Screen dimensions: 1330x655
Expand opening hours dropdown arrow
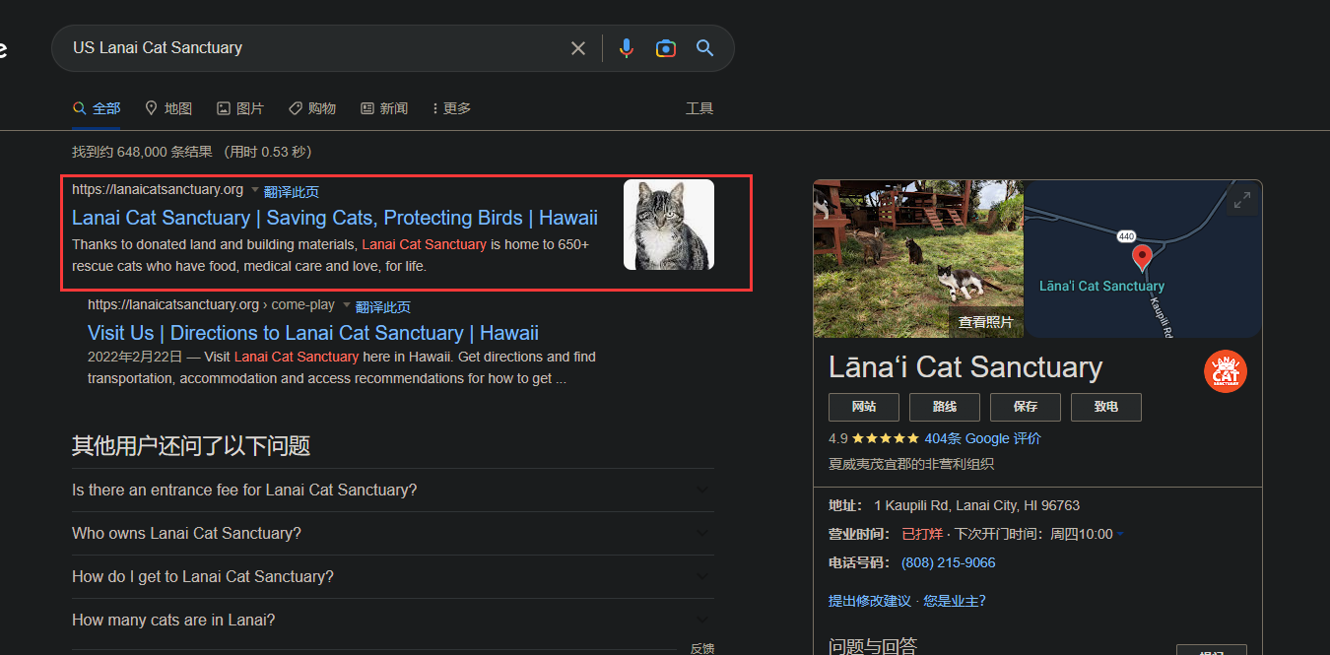click(x=1120, y=535)
